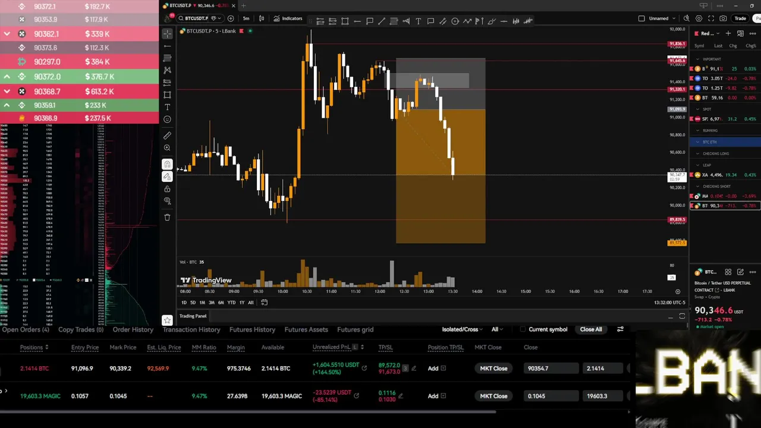Click Add position TP/SL for MAGIC row

[x=436, y=396]
